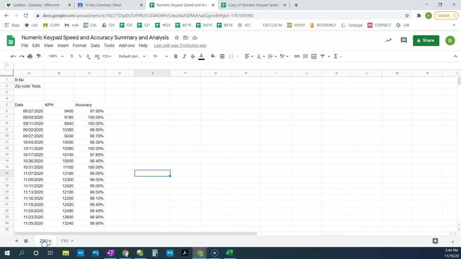Toggle bold formatting
The image size is (461, 259).
click(x=176, y=56)
